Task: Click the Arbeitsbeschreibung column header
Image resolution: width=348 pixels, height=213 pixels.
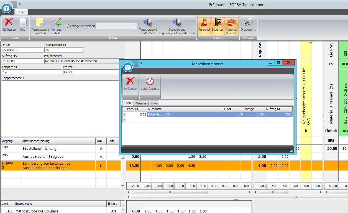Action: click(x=58, y=141)
